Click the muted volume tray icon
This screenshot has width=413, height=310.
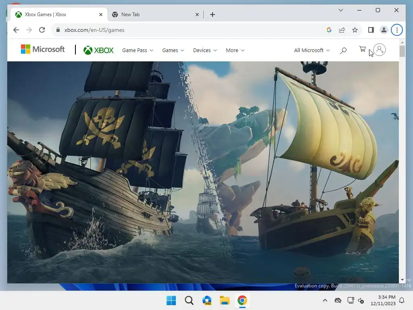click(x=361, y=300)
